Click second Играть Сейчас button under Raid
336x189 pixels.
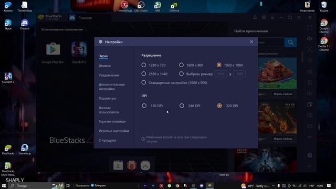283,139
